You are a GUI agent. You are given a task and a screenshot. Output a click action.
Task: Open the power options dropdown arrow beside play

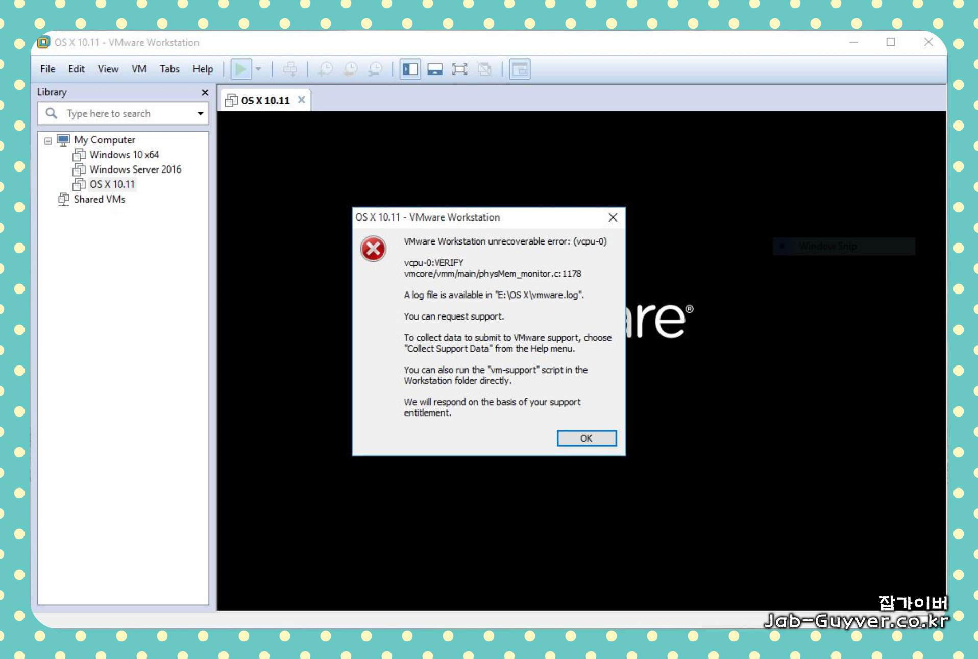(259, 69)
